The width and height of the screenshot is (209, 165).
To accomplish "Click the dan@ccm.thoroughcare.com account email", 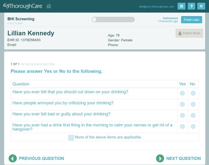I will tap(156, 7).
